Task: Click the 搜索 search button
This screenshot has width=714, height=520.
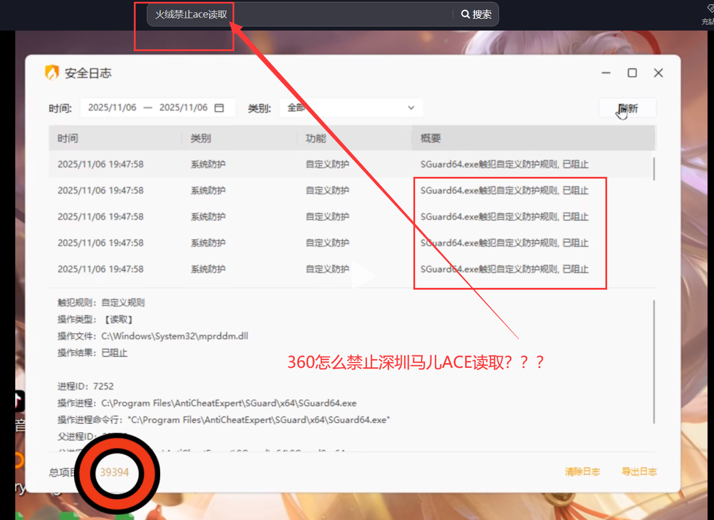Action: 476,15
